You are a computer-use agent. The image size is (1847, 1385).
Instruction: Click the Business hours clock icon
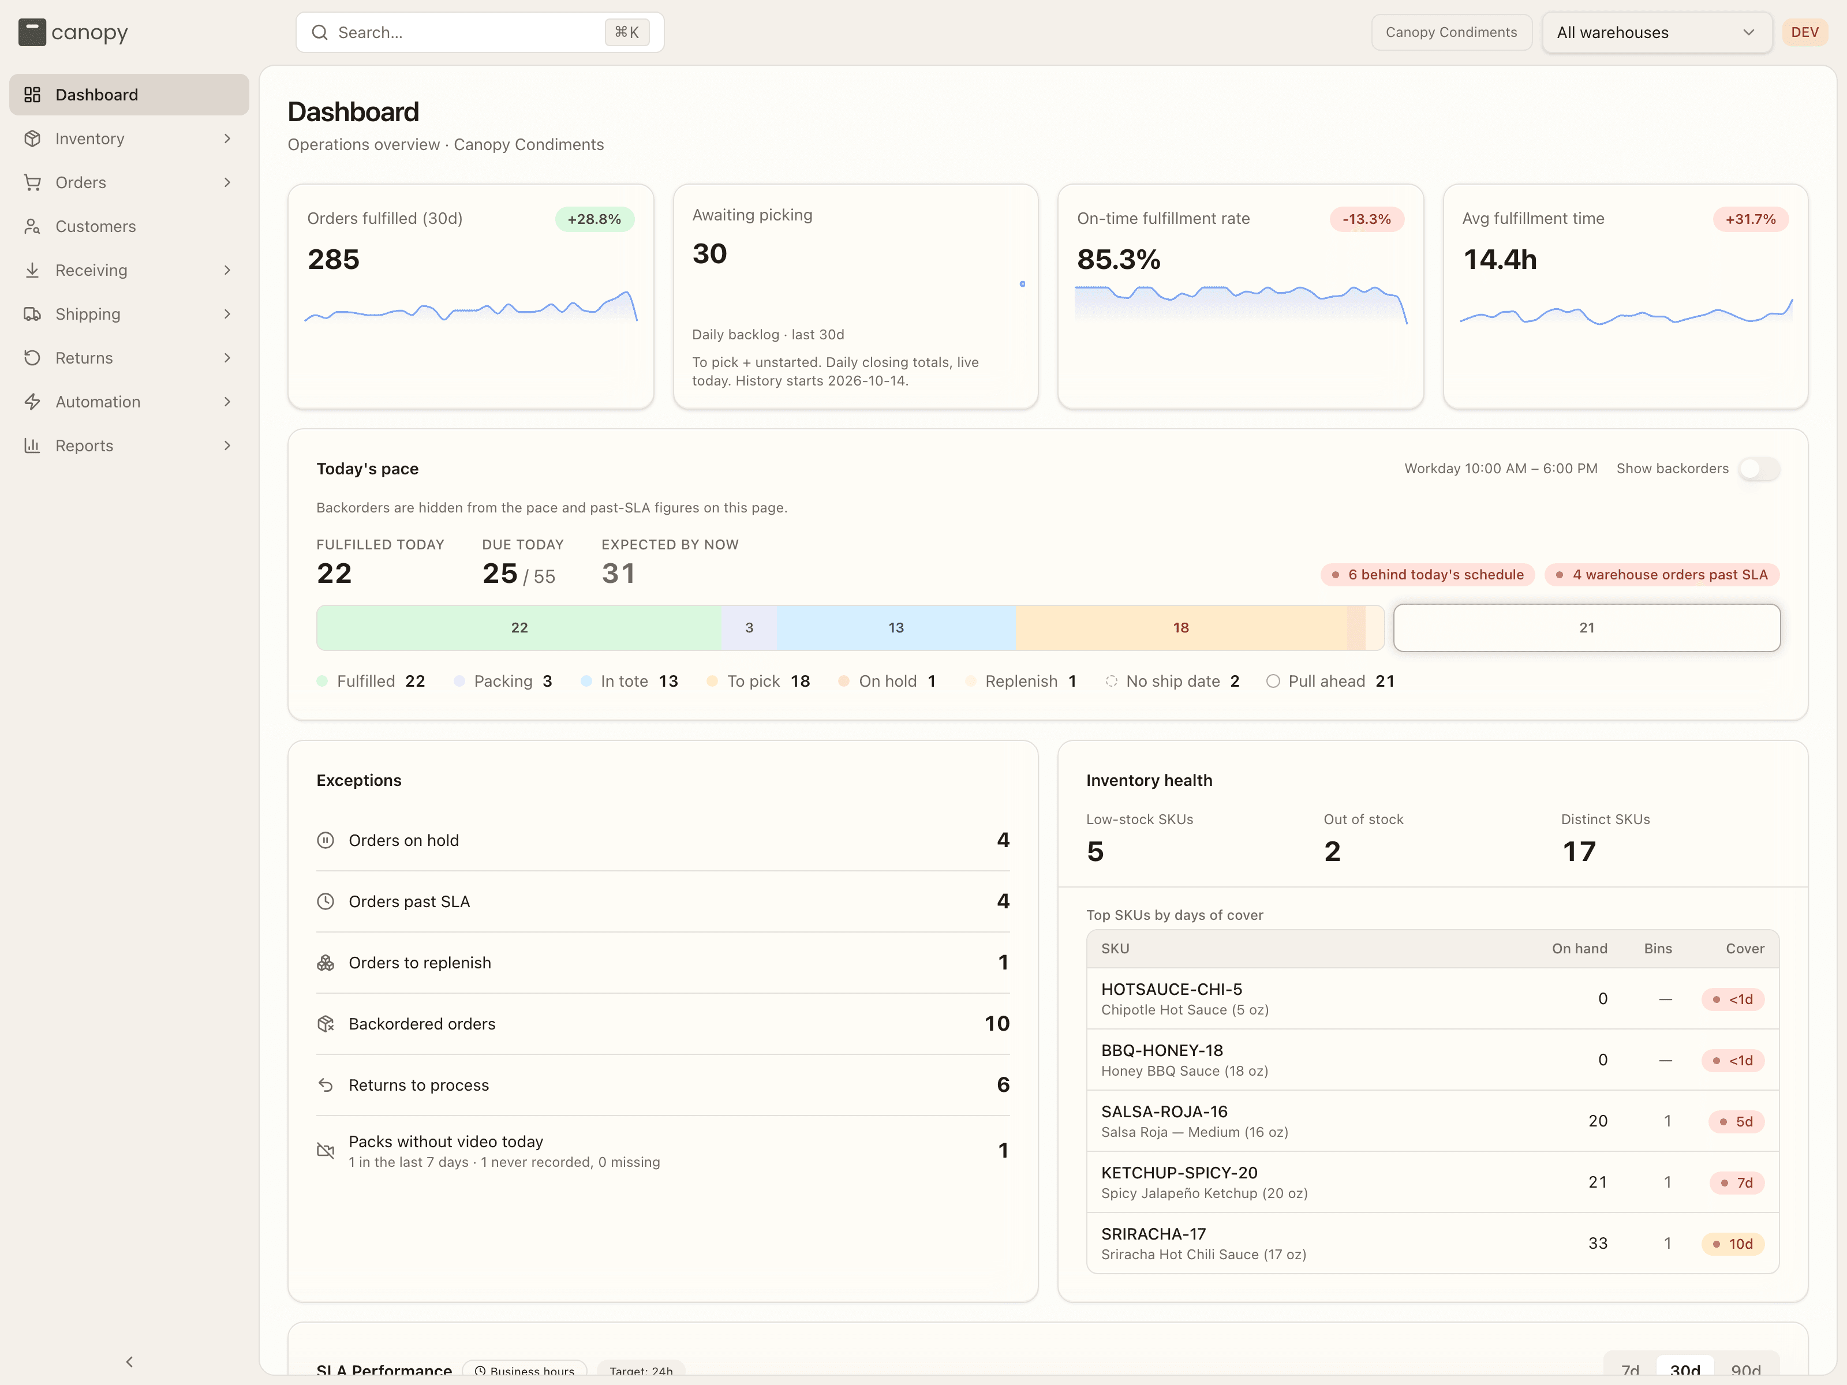tap(480, 1371)
